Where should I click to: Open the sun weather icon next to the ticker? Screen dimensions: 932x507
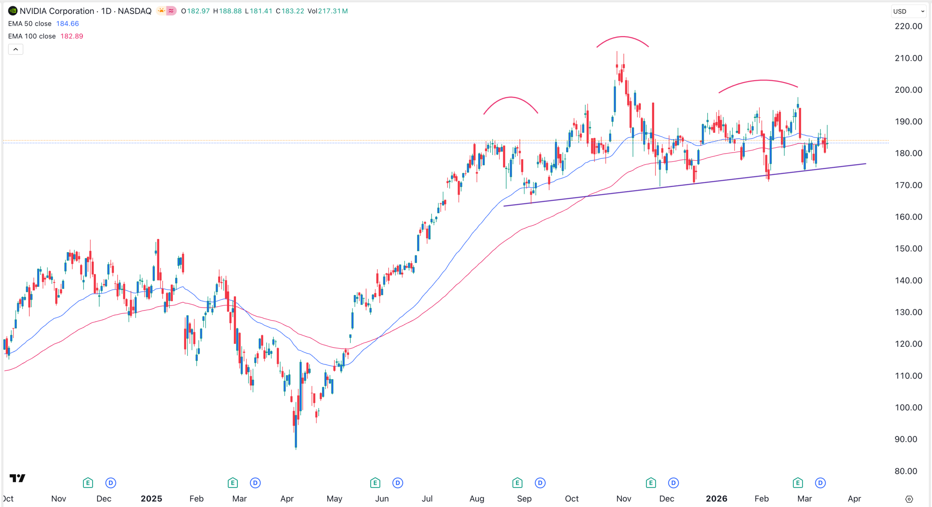tap(161, 11)
